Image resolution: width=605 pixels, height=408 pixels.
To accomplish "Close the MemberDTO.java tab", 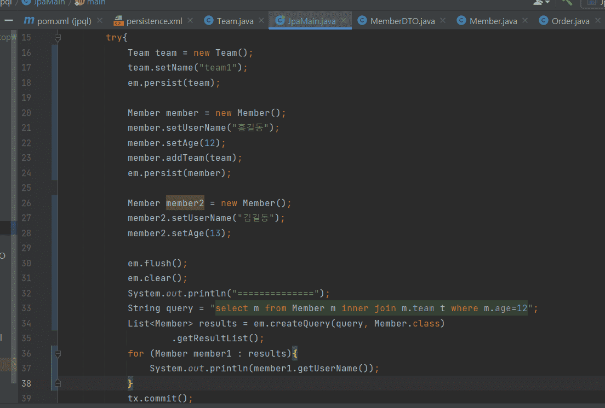I will (443, 20).
